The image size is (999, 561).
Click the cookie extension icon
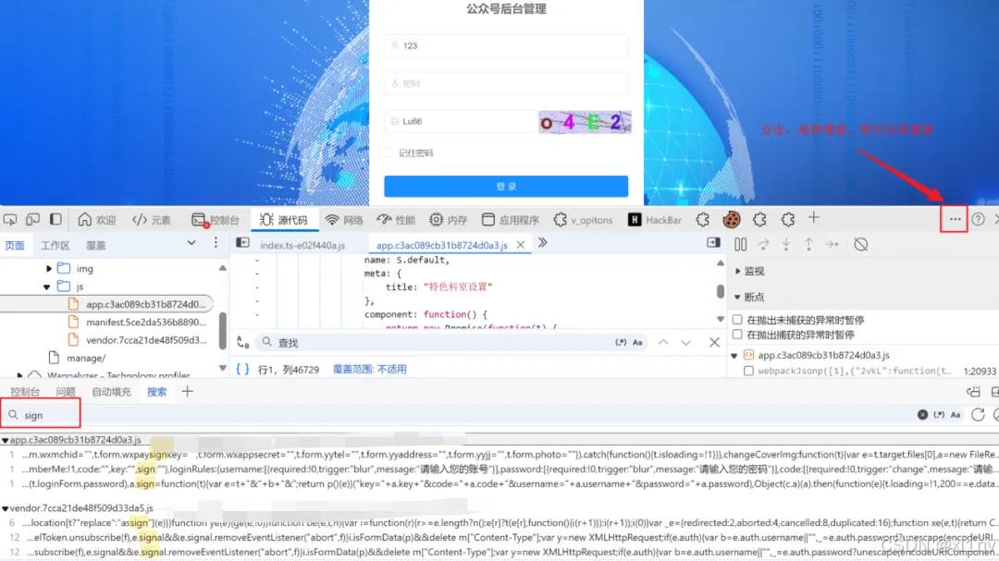pos(732,220)
